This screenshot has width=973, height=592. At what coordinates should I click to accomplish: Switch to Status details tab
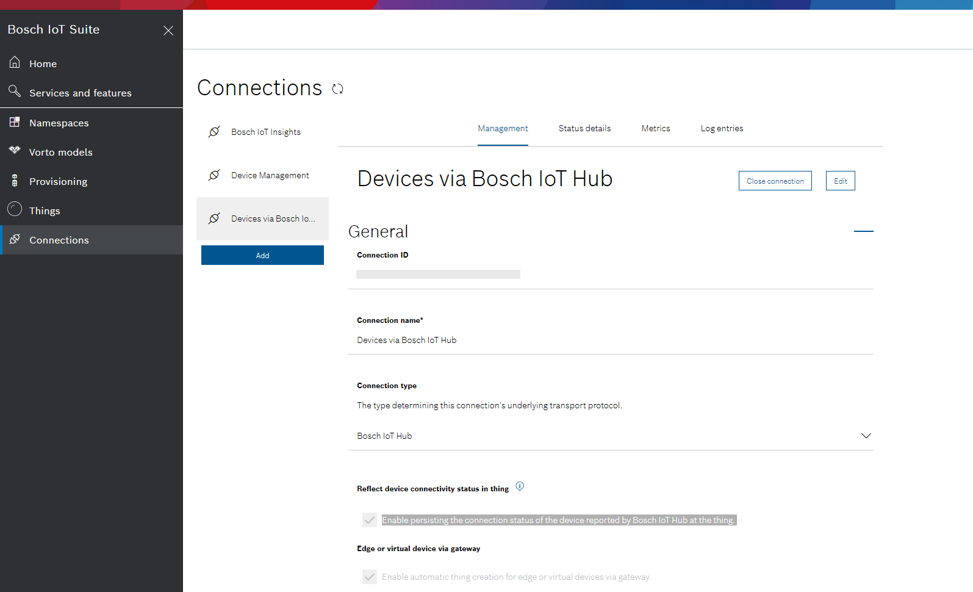coord(584,128)
